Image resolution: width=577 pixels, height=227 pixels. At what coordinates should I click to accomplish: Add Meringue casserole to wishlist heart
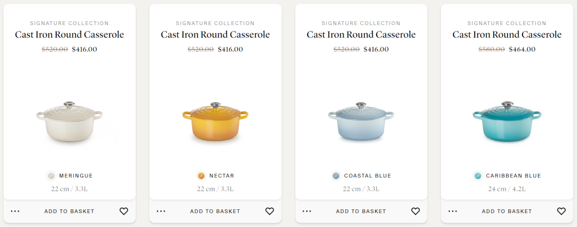pos(124,212)
